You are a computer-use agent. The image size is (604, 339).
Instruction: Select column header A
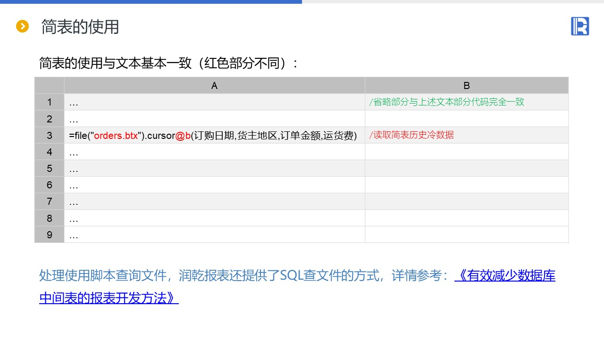214,85
